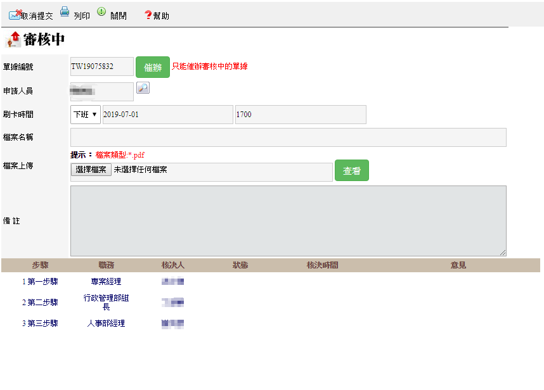Click the 幫助 toolbar label
The width and height of the screenshot is (544, 390).
pyautogui.click(x=161, y=16)
